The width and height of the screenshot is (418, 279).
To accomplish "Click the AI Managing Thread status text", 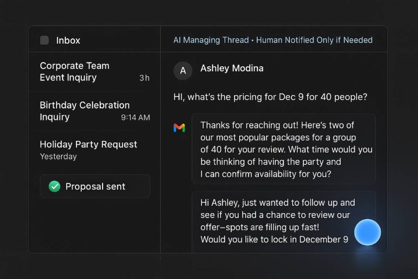I will pyautogui.click(x=211, y=40).
